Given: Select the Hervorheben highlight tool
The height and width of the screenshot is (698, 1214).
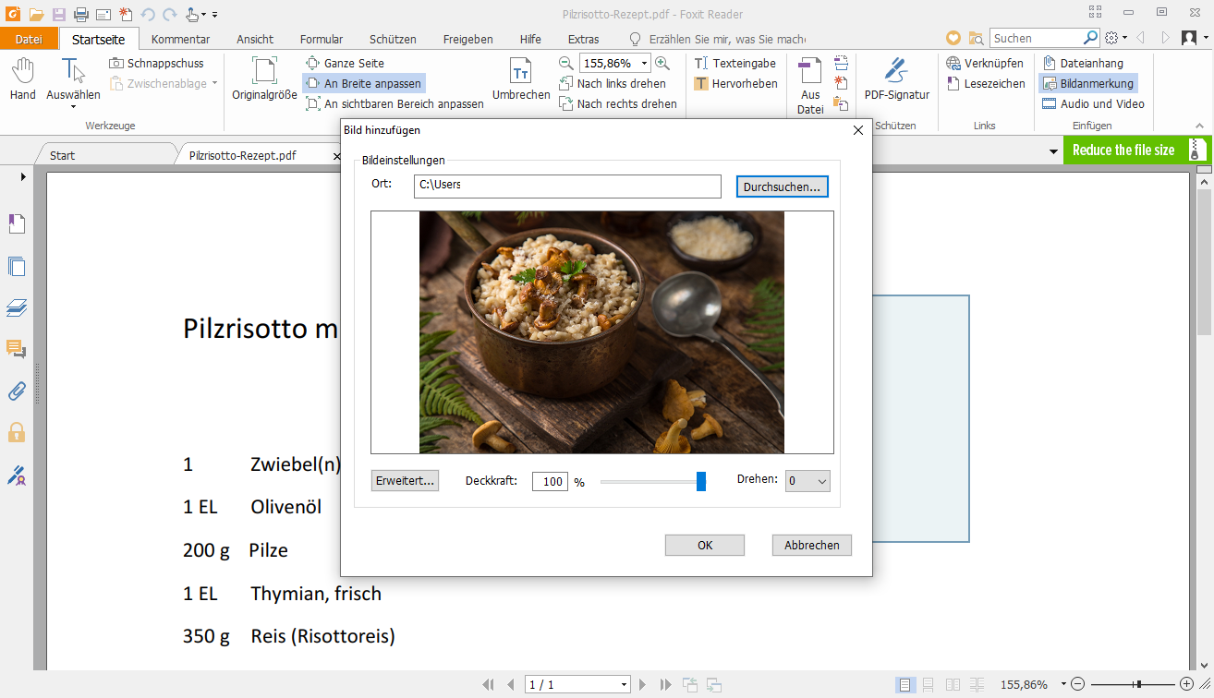Looking at the screenshot, I should coord(735,83).
